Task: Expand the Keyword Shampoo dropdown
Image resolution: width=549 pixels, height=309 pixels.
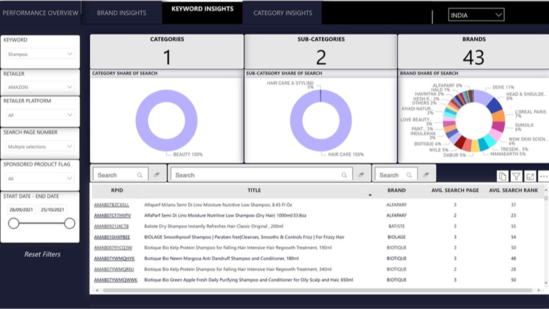Action: pos(40,54)
